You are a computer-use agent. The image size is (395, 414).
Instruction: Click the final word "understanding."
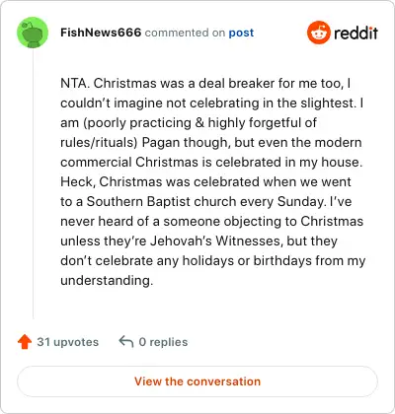[x=107, y=281]
